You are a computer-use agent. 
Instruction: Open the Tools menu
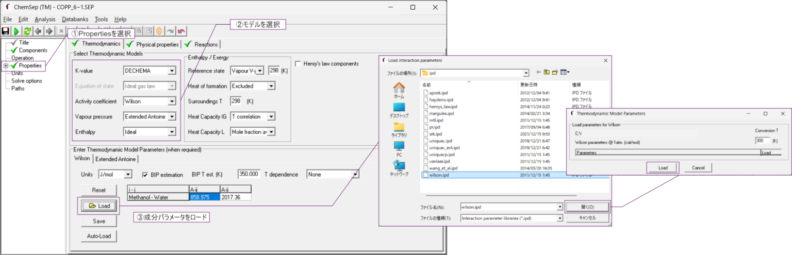[x=102, y=19]
